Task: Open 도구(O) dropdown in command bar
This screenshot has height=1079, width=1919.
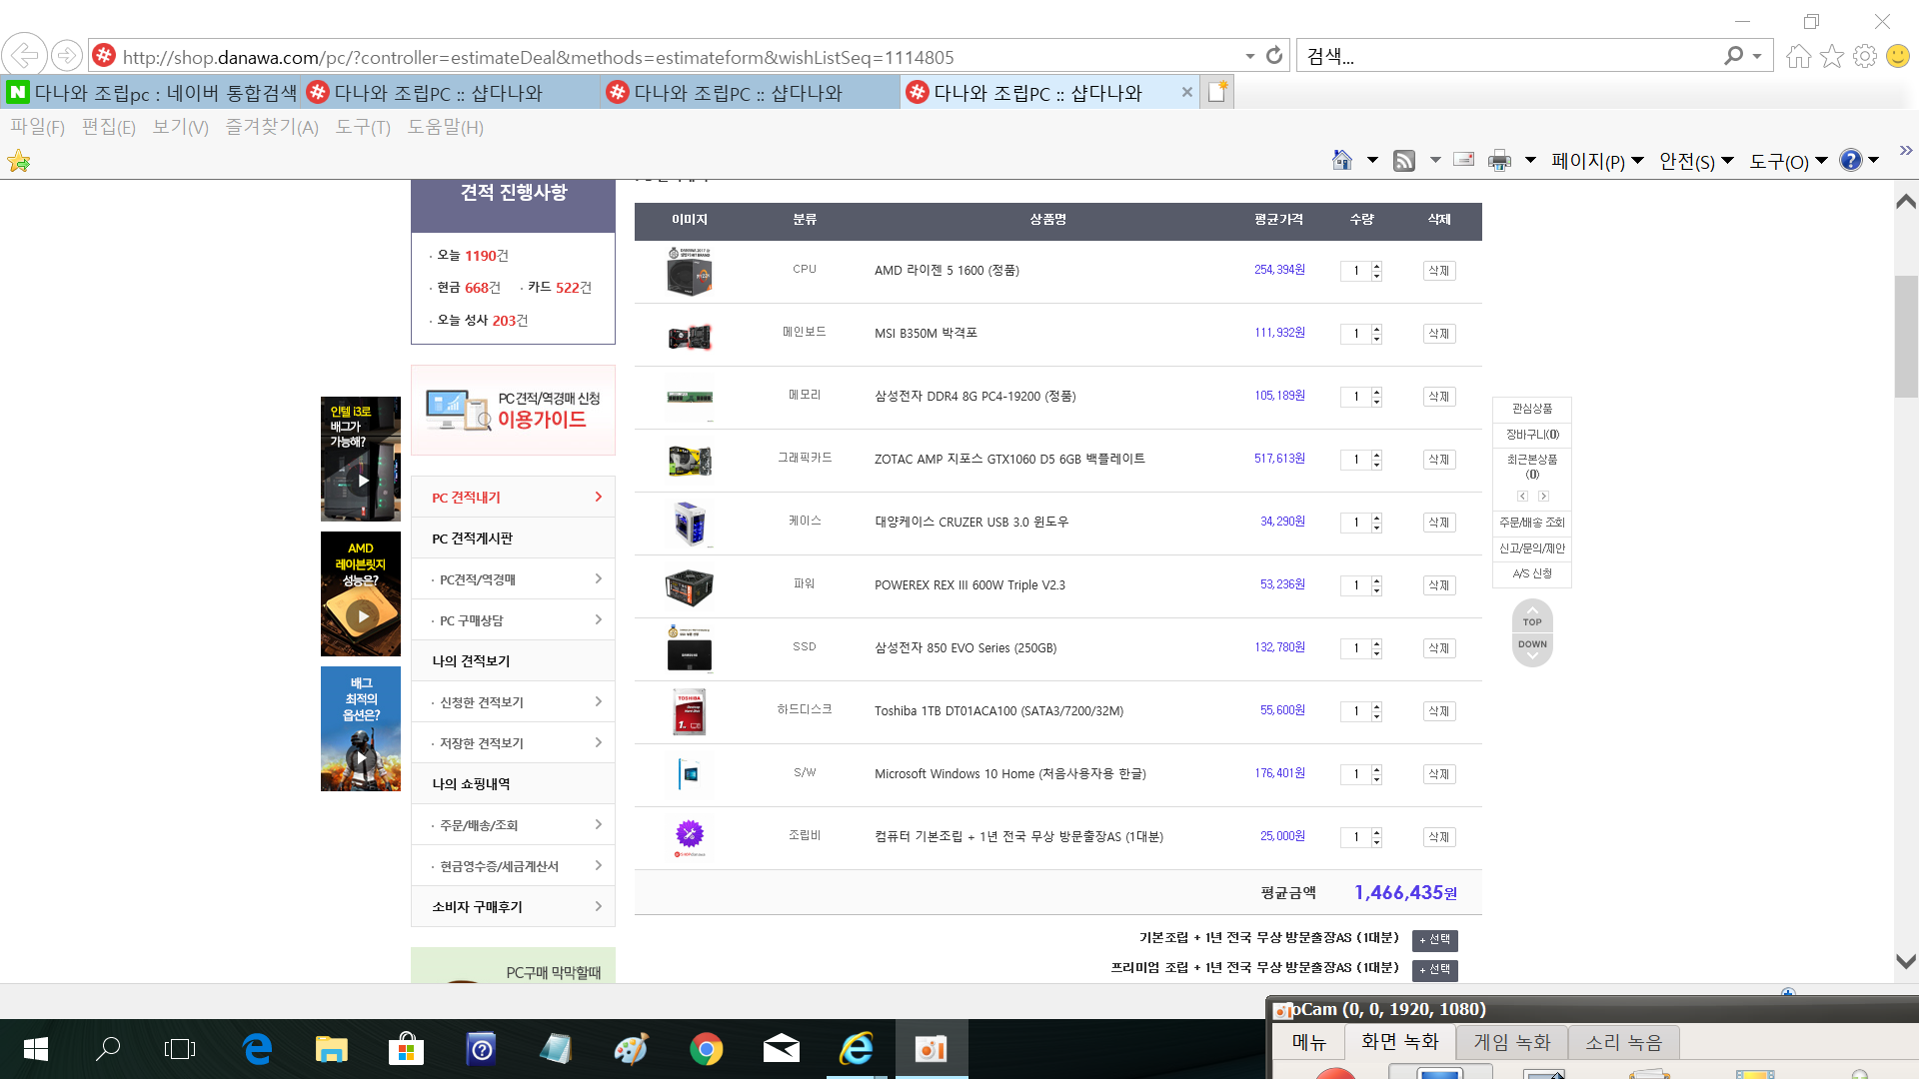Action: [x=1788, y=161]
